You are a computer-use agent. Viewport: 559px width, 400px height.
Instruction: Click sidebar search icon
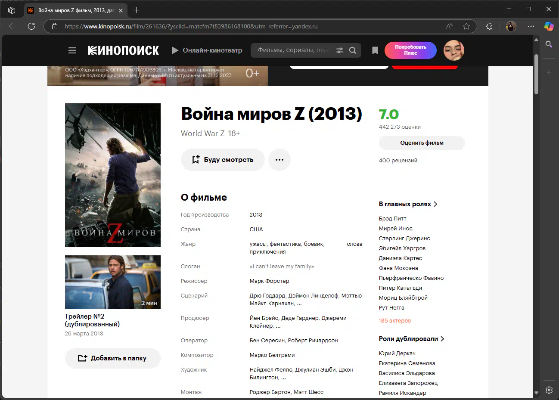549,44
